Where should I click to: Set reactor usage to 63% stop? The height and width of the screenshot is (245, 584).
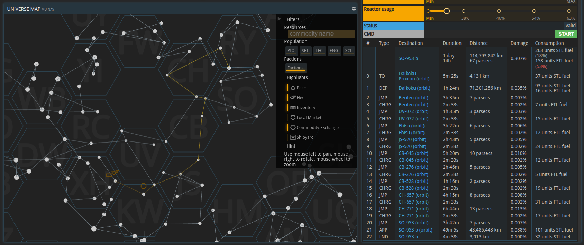pyautogui.click(x=569, y=11)
